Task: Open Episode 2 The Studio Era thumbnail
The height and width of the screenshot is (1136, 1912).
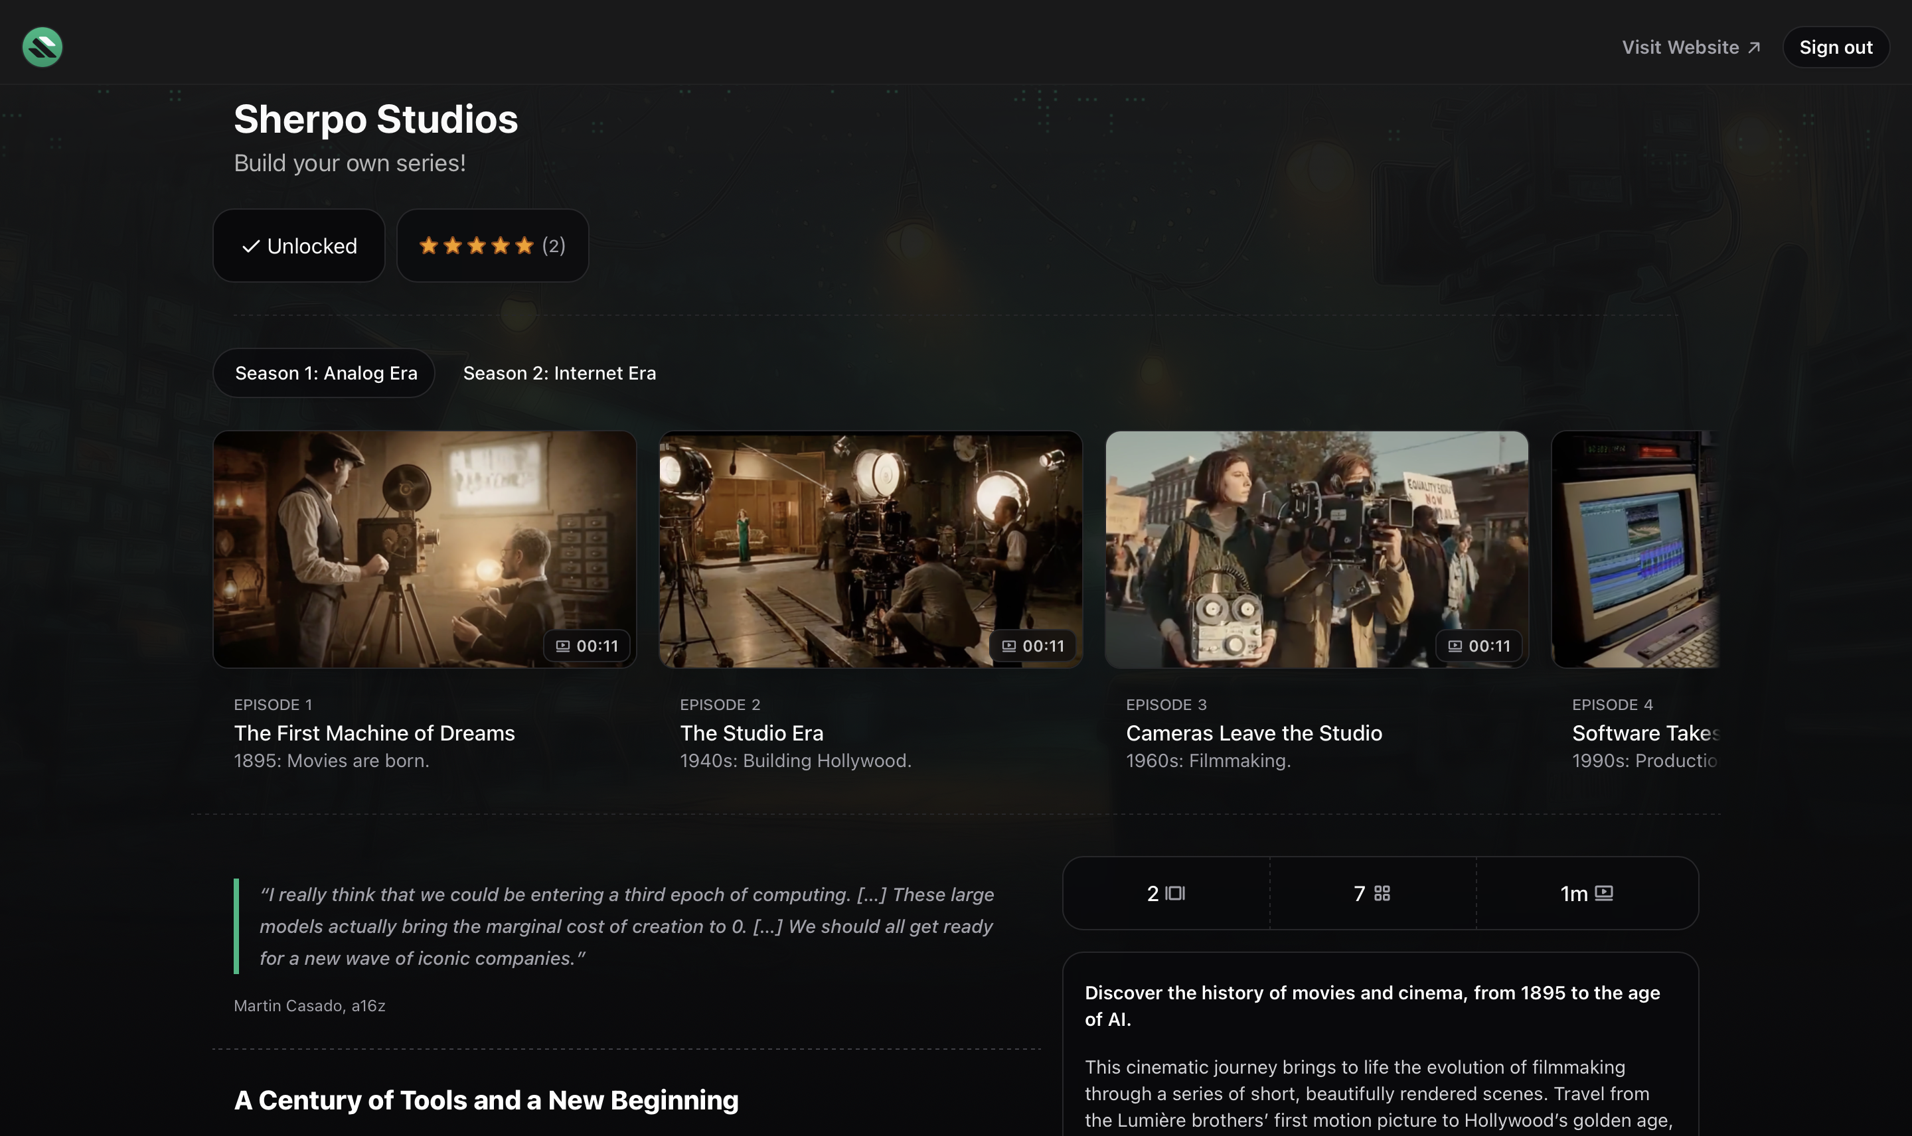Action: coord(870,549)
